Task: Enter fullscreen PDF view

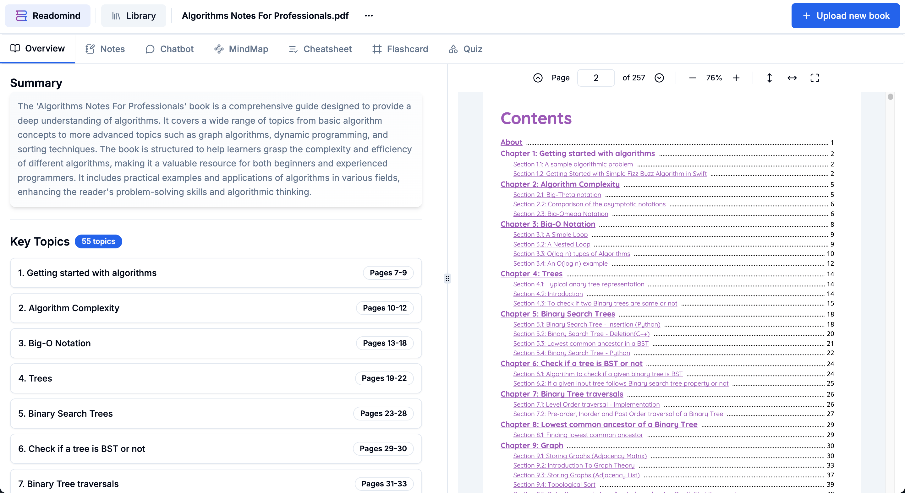Action: [x=814, y=78]
